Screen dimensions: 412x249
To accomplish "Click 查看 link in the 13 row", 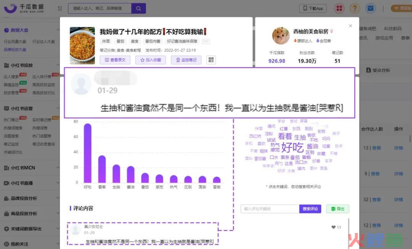I will [376, 148].
